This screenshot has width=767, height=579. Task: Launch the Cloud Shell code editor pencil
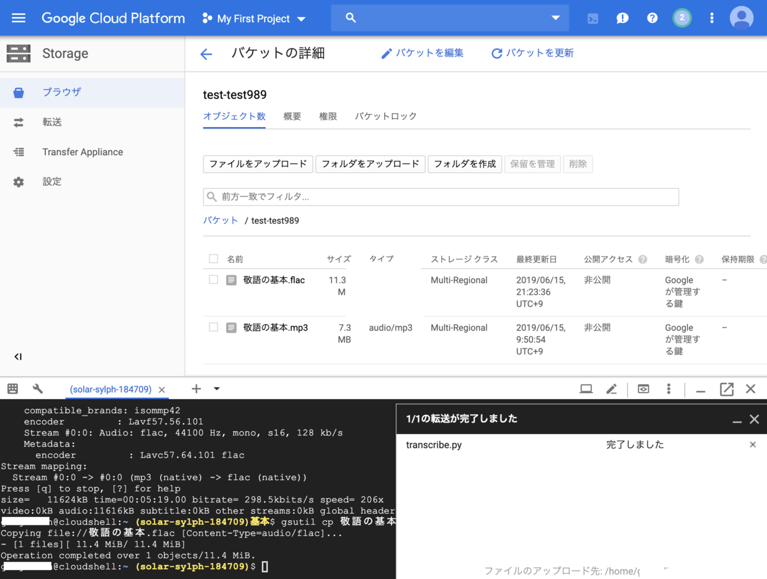point(612,389)
